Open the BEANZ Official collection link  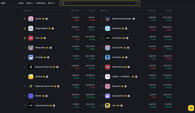coord(118,67)
